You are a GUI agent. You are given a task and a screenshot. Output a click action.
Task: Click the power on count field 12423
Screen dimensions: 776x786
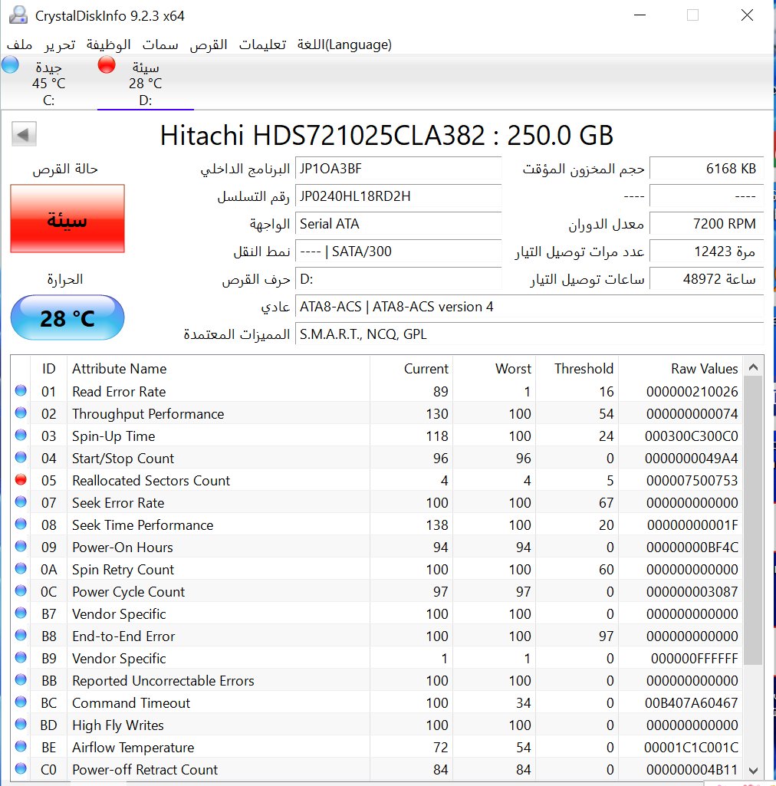coord(707,252)
